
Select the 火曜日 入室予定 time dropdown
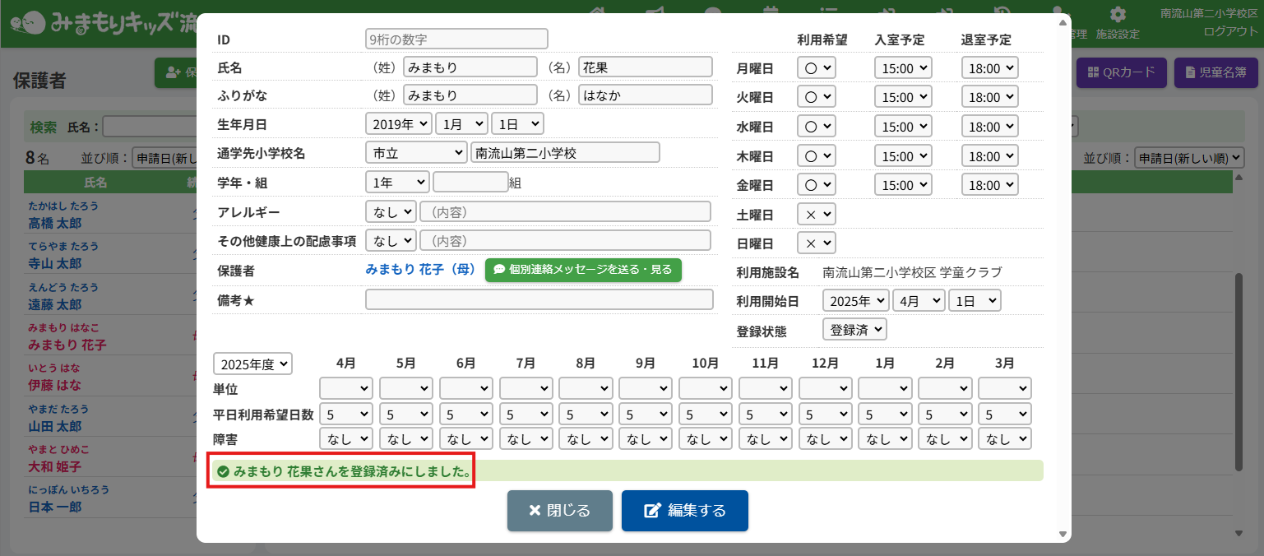902,97
